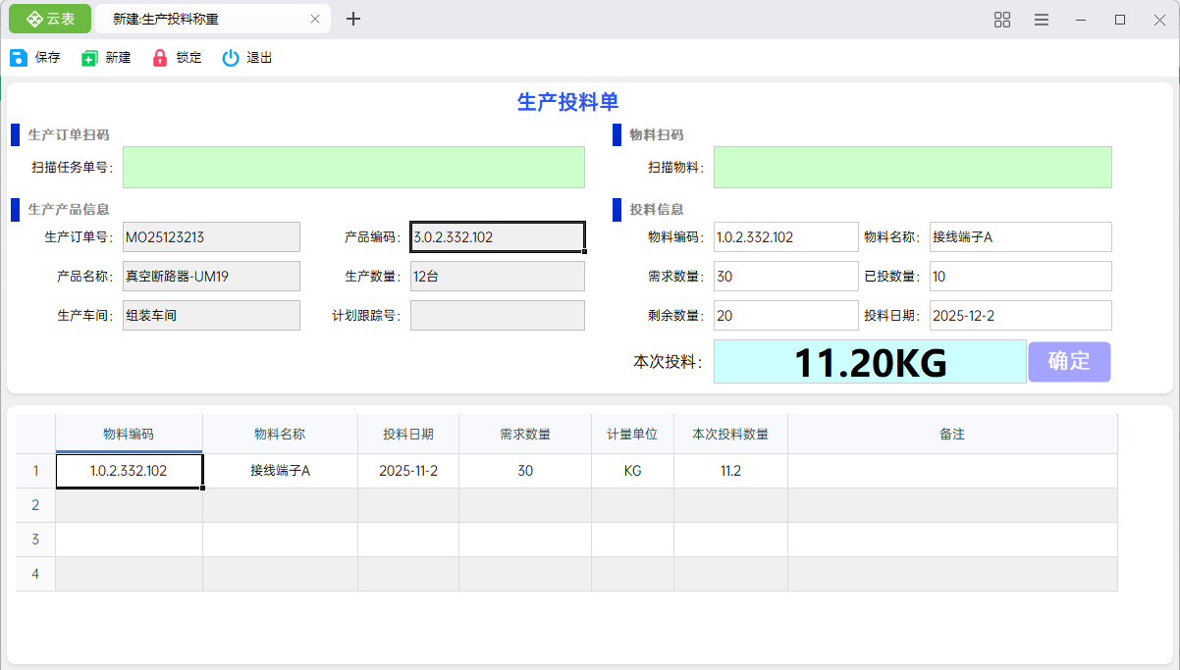This screenshot has width=1180, height=670.
Task: Close the 新建:生产投料称重 tab
Action: 315,19
